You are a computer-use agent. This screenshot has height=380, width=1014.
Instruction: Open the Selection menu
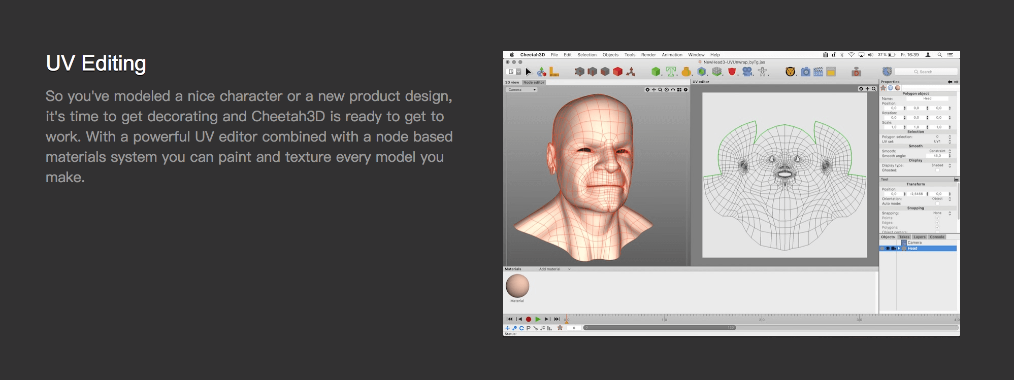click(587, 55)
